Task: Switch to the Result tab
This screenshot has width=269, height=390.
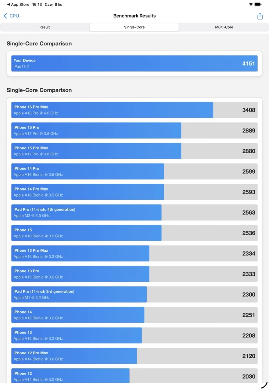Action: 45,27
